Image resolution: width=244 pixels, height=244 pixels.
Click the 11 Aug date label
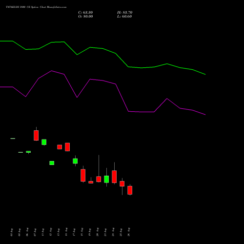point(43,232)
